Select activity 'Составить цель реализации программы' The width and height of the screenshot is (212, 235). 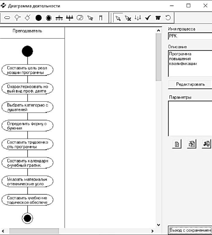tap(28, 70)
